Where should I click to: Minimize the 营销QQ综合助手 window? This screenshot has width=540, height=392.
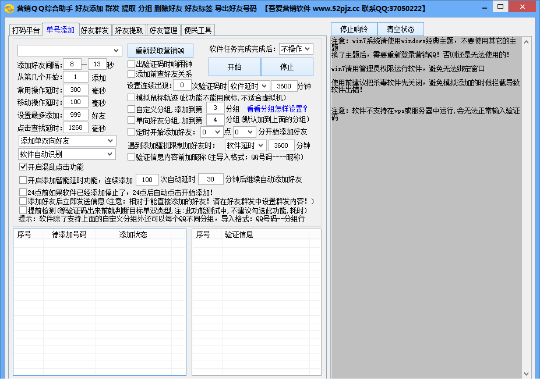click(x=485, y=7)
